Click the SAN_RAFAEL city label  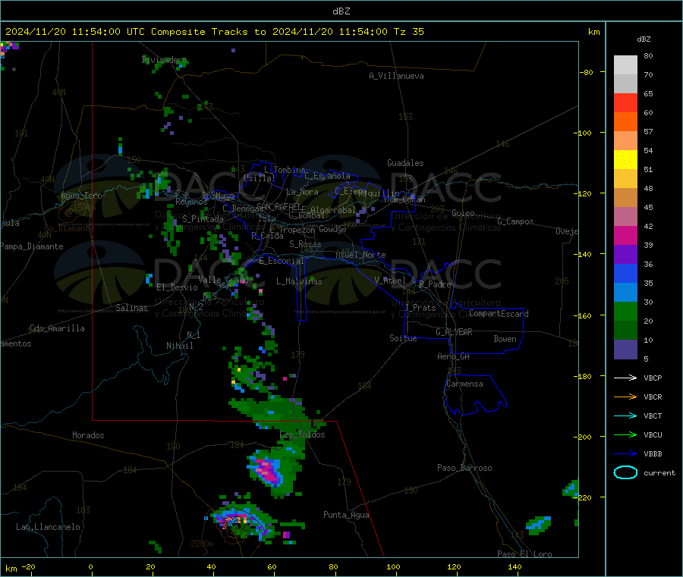pos(279,206)
